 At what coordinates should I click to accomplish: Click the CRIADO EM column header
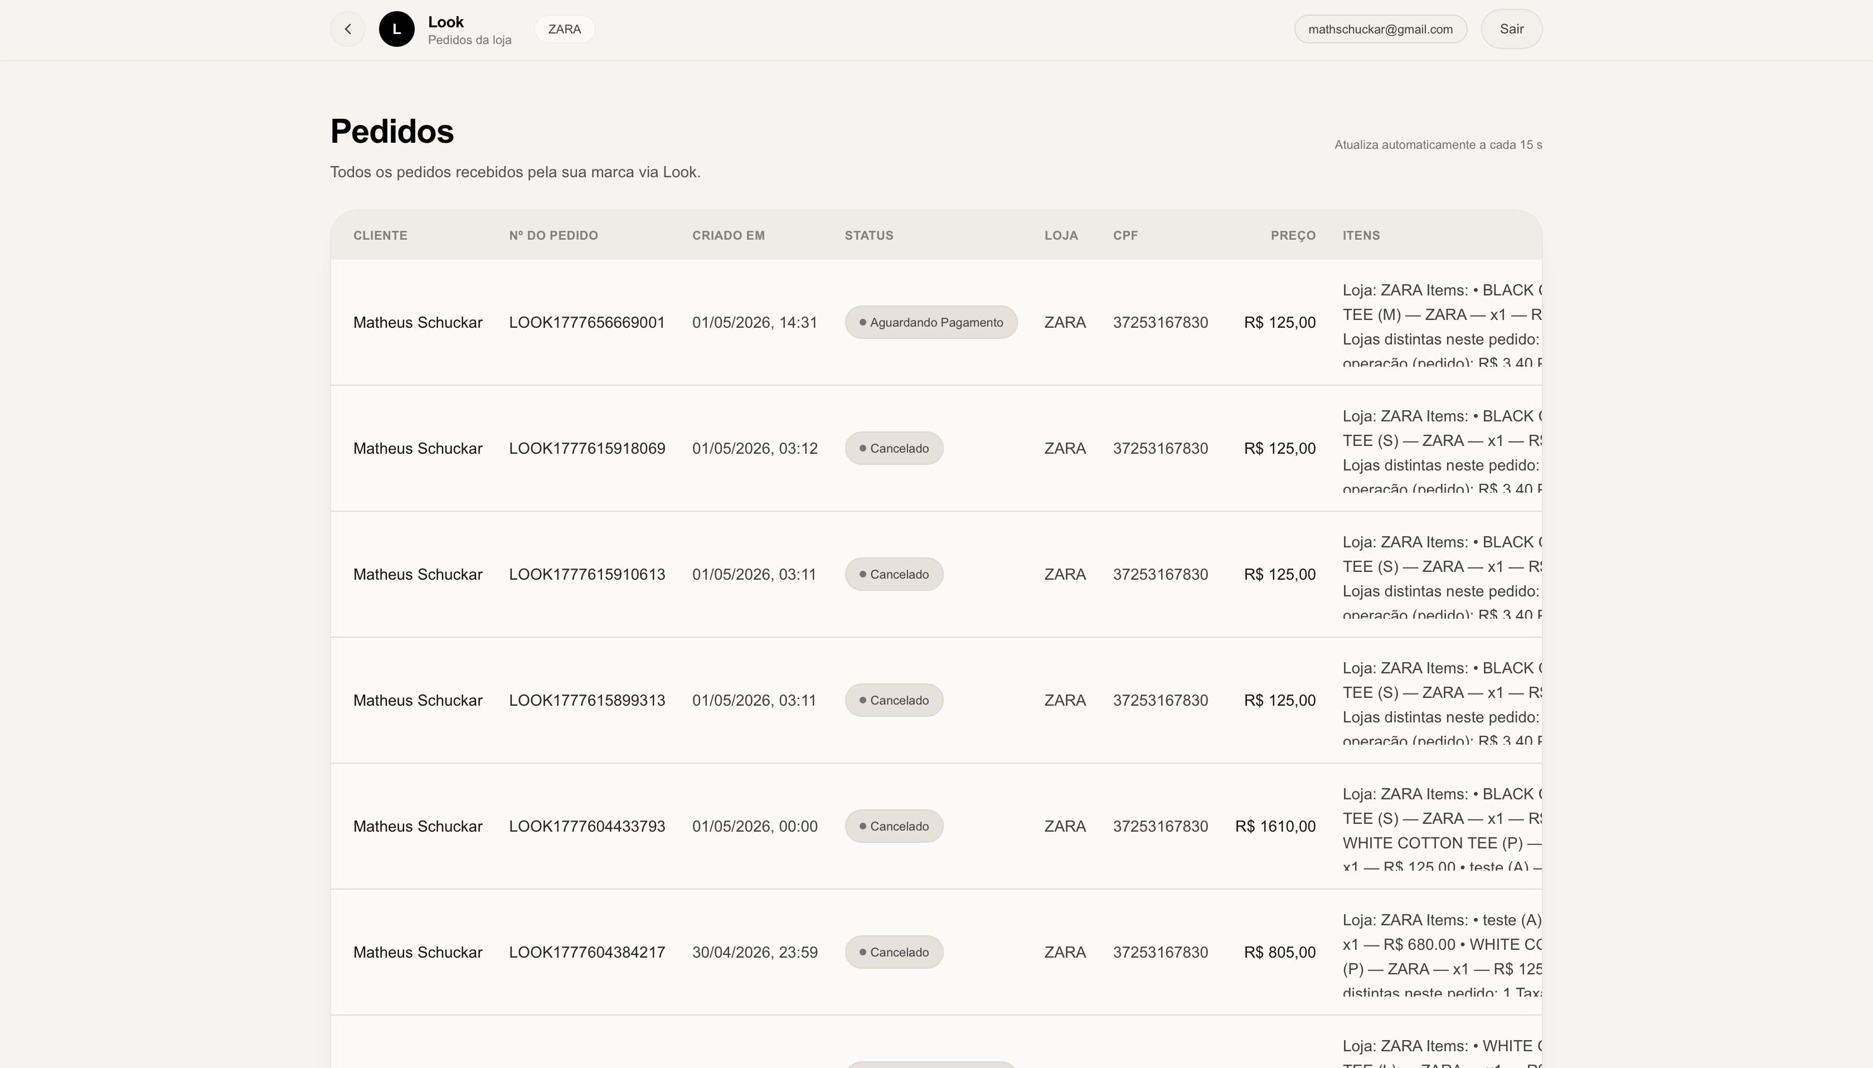click(728, 235)
